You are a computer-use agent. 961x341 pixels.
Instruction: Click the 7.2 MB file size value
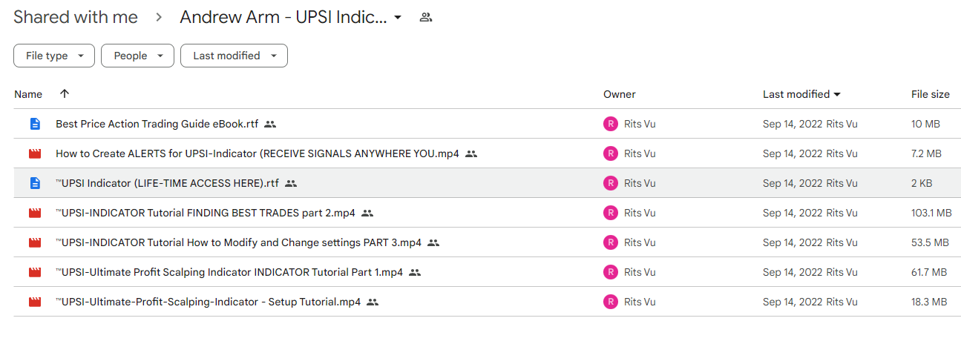pyautogui.click(x=926, y=153)
